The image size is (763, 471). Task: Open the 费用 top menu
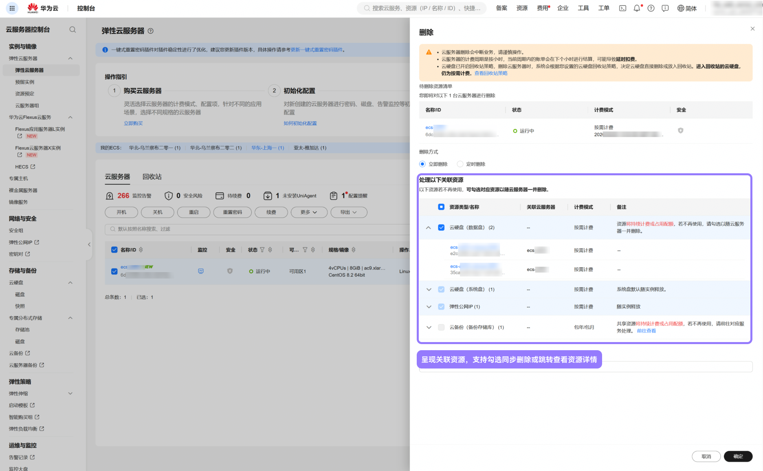click(x=543, y=8)
